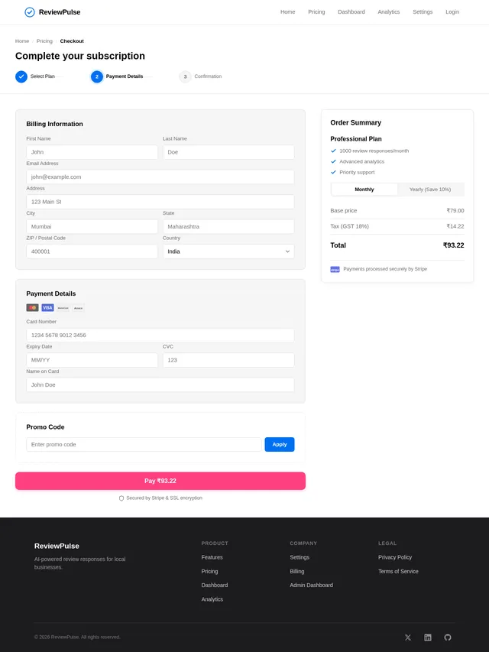Click the Amex card brand icon
489x652 pixels.
pos(78,308)
